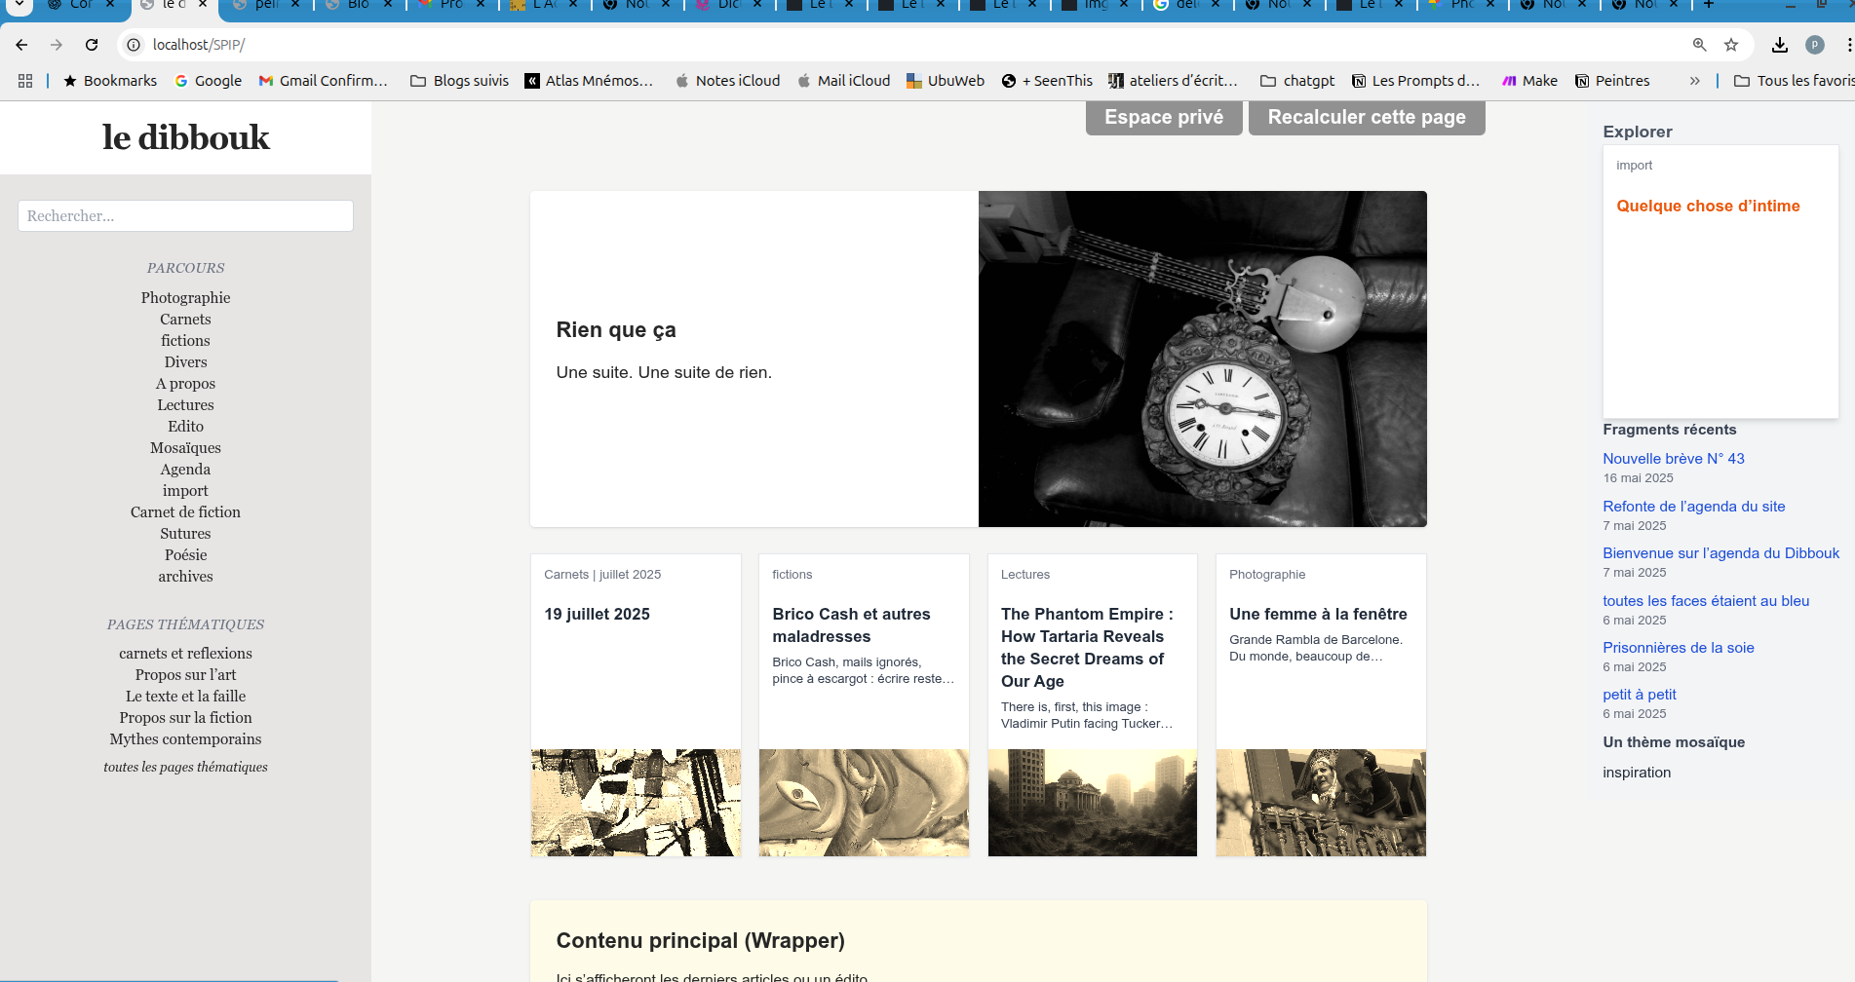Expand hidden bookmarks overflow chevron
The width and height of the screenshot is (1855, 982).
point(1694,81)
